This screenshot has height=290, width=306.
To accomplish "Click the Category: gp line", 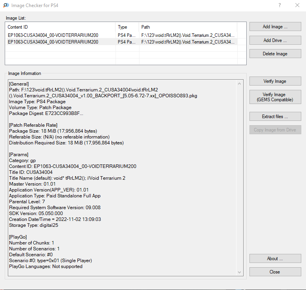I will [x=22, y=161].
